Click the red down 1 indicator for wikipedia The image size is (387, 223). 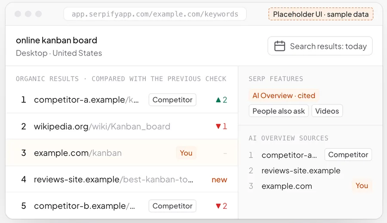(x=221, y=126)
